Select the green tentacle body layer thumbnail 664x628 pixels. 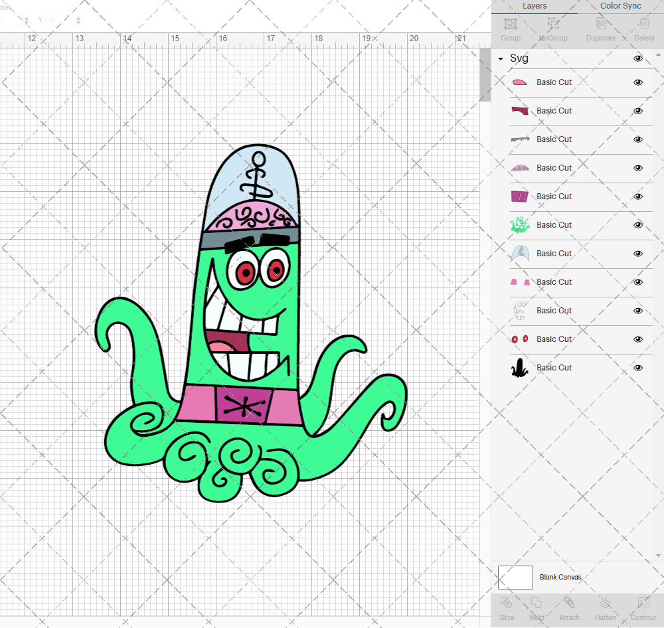click(x=519, y=225)
